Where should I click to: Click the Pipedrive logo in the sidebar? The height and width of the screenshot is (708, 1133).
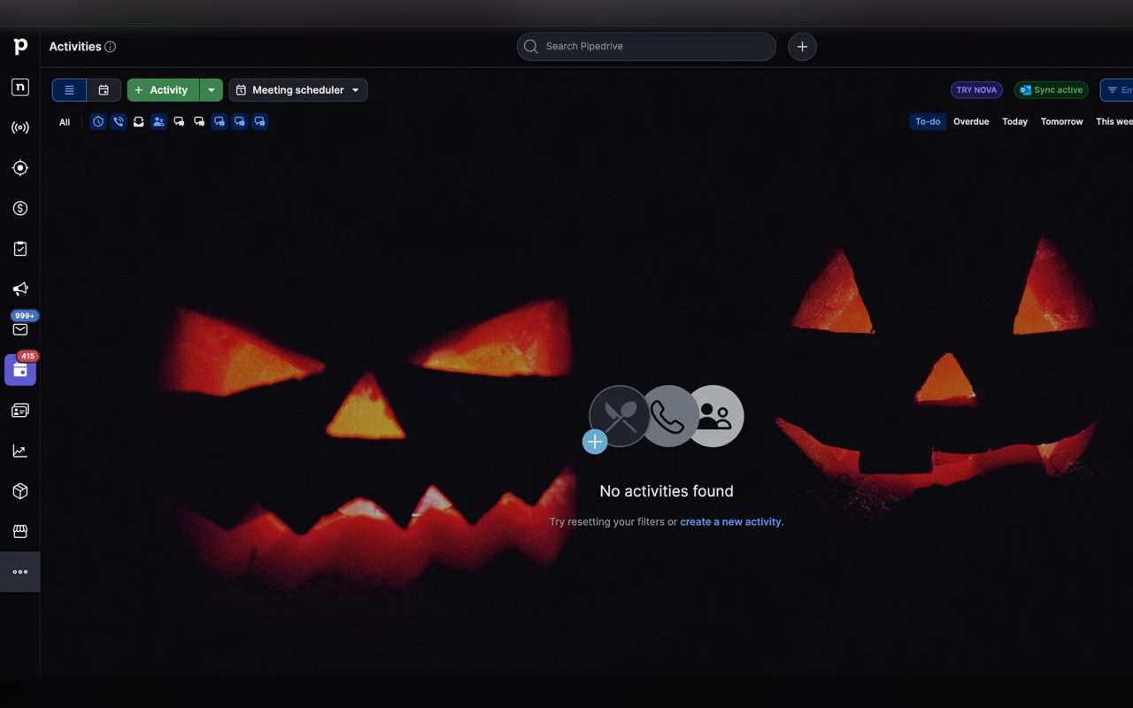[20, 46]
